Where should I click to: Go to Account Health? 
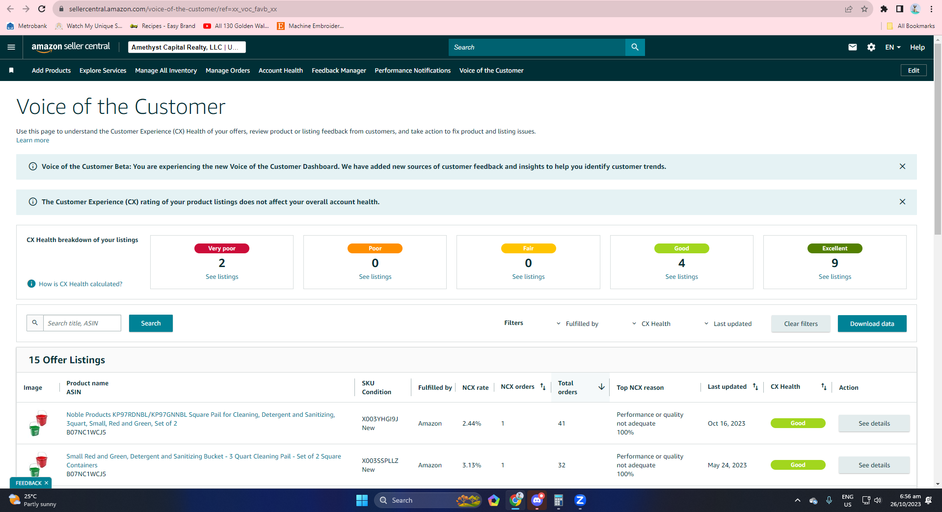pos(281,70)
